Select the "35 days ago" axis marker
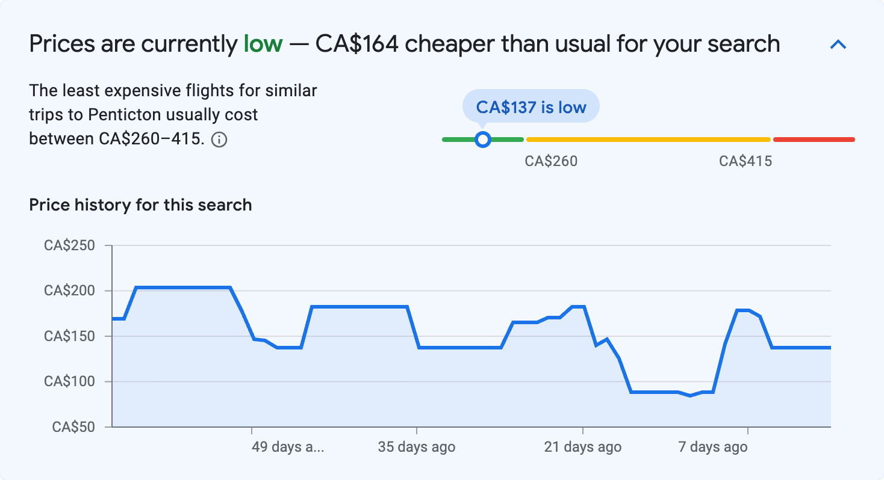This screenshot has width=884, height=480. pos(417,447)
